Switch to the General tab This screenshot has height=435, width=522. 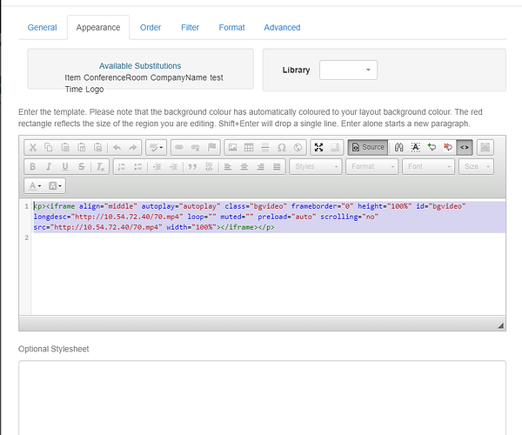43,28
